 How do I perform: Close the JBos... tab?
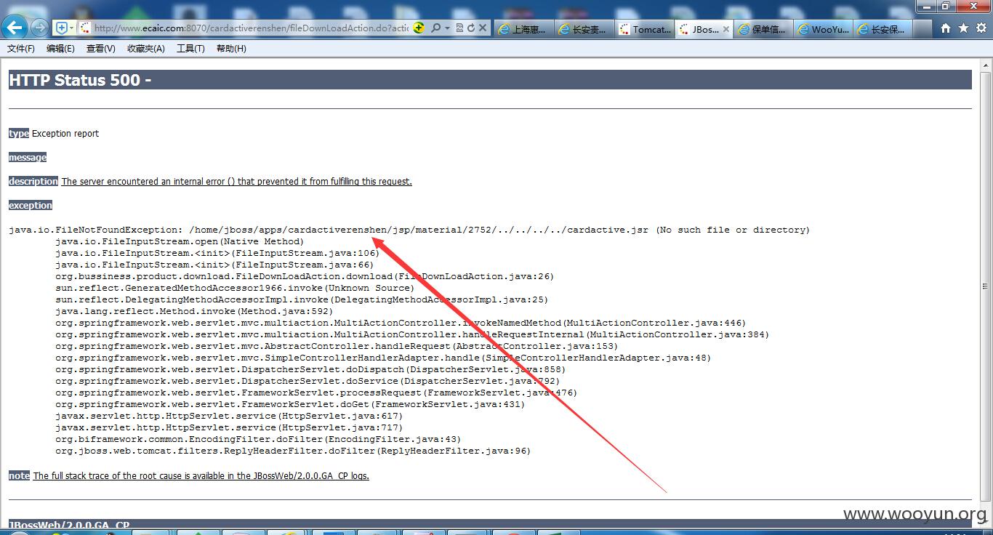coord(725,30)
